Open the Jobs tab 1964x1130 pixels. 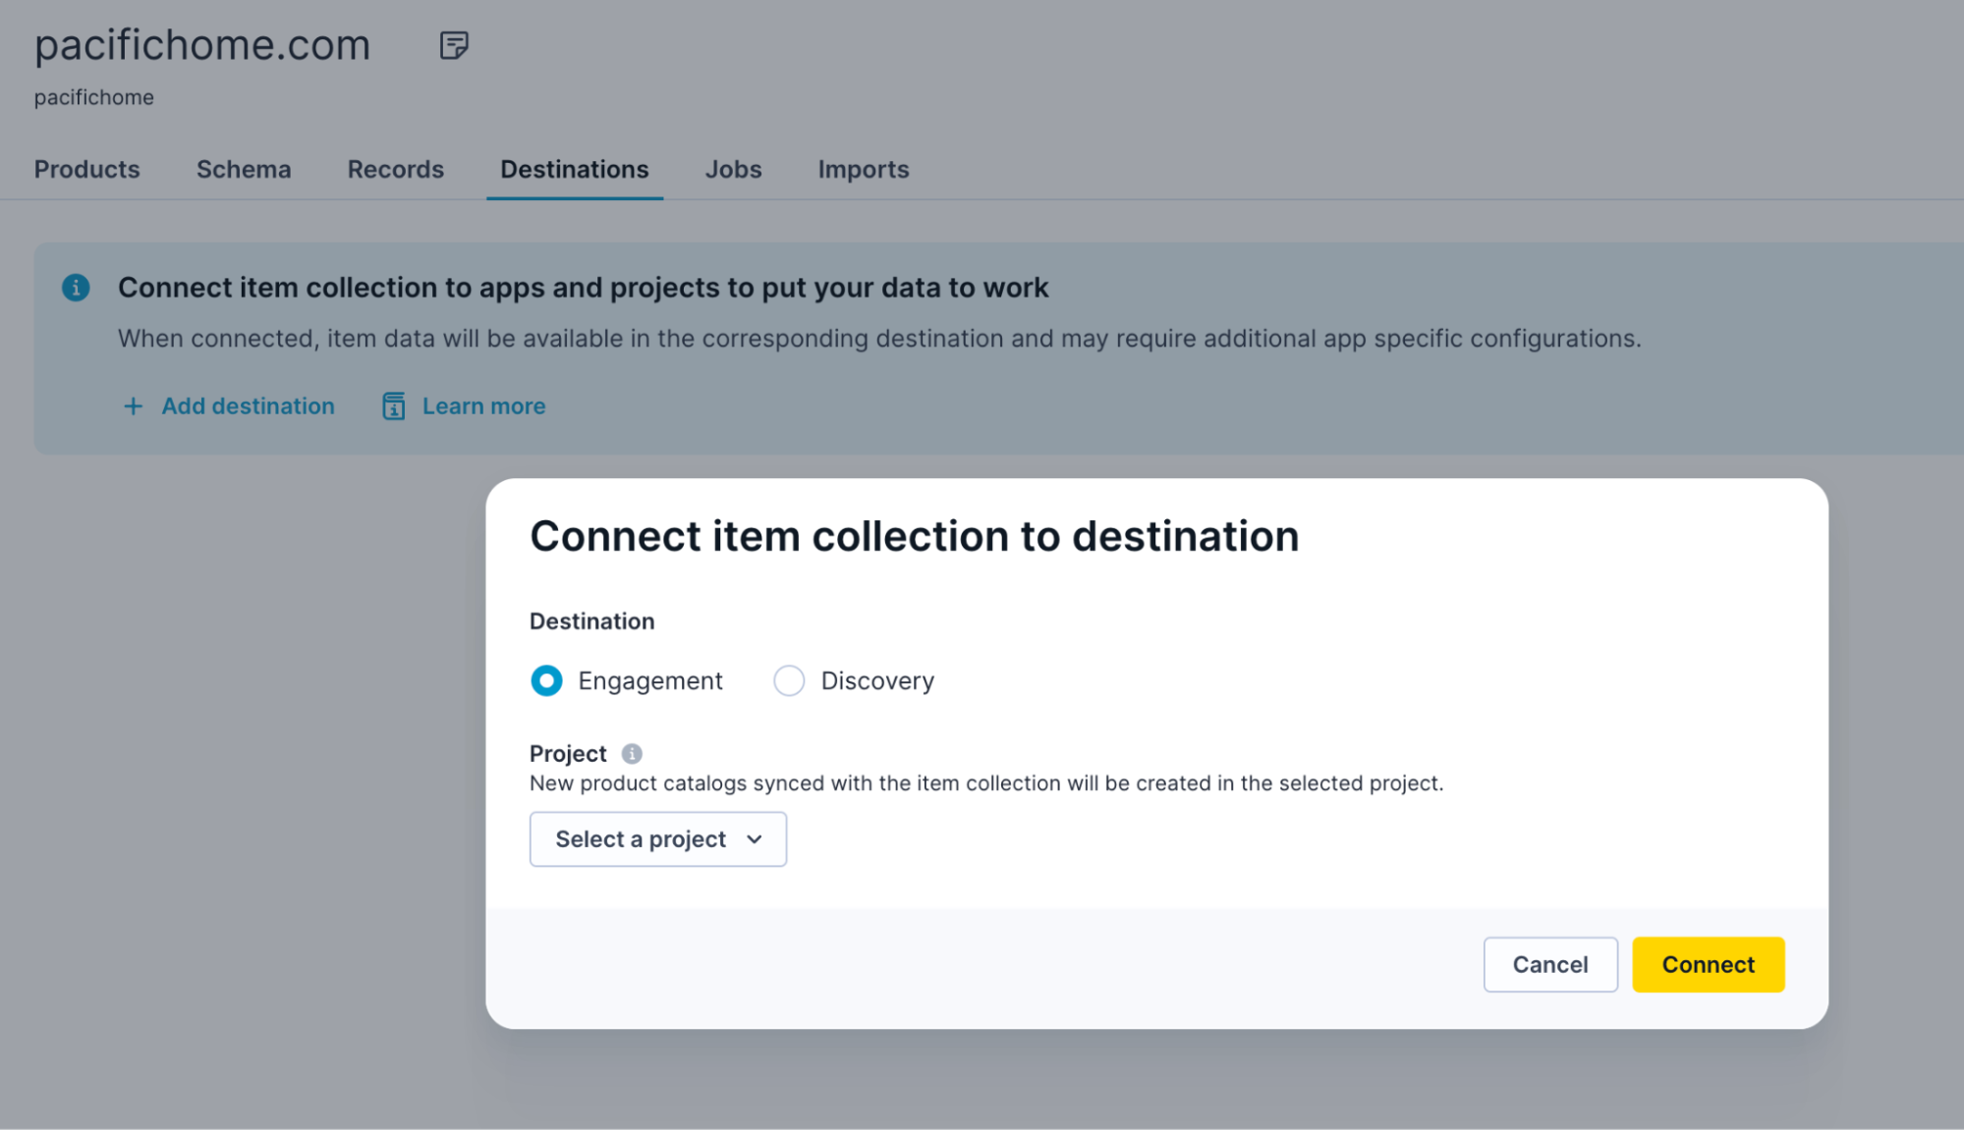point(733,169)
